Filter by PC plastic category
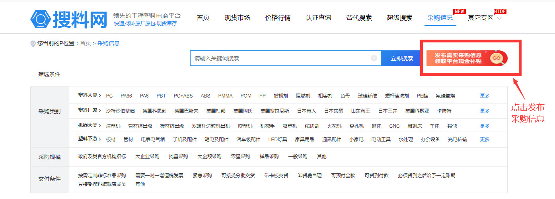555x199 pixels. point(109,96)
